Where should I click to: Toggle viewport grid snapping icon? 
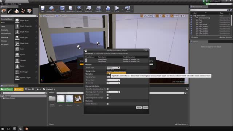pos(157,16)
